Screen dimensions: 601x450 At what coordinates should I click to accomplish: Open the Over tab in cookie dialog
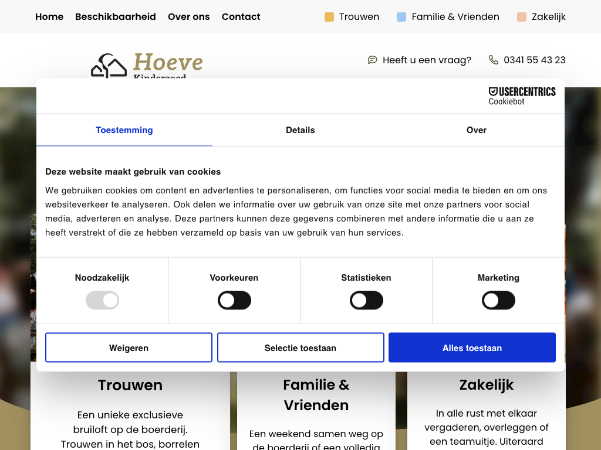point(476,130)
